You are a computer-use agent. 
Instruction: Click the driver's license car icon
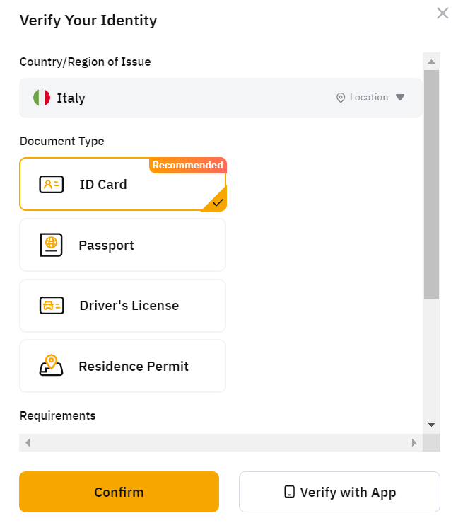(x=52, y=306)
